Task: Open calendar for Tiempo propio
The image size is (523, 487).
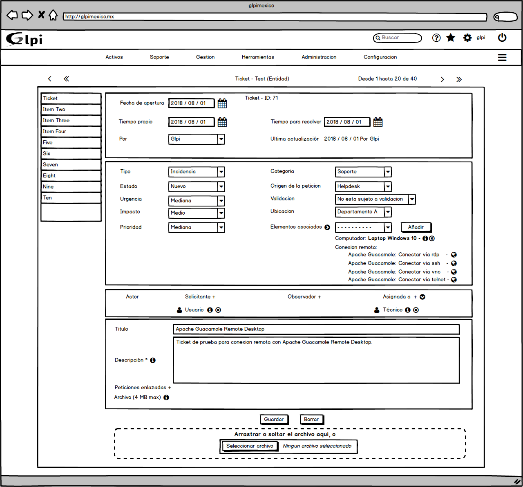Action: (x=222, y=122)
